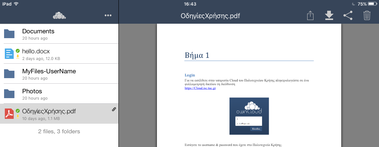The height and width of the screenshot is (147, 379).
Task: Delete the file with trash icon
Action: pos(367,16)
